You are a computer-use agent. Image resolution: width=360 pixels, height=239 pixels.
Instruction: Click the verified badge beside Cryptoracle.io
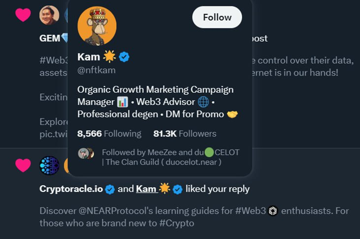tap(110, 189)
